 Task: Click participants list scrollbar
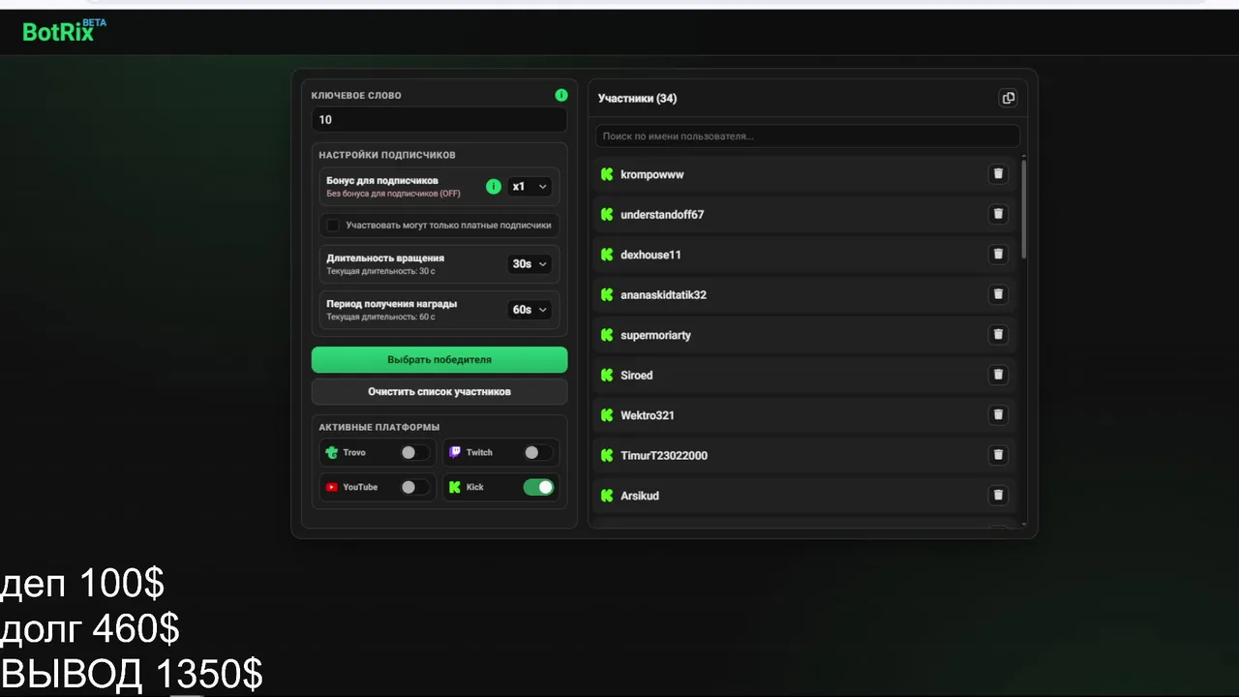[1024, 210]
